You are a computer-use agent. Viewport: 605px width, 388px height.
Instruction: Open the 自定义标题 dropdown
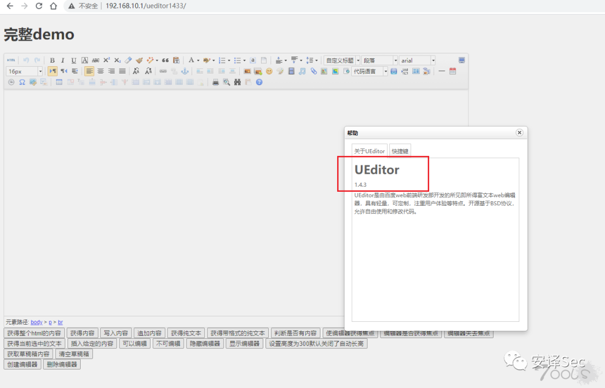(342, 60)
